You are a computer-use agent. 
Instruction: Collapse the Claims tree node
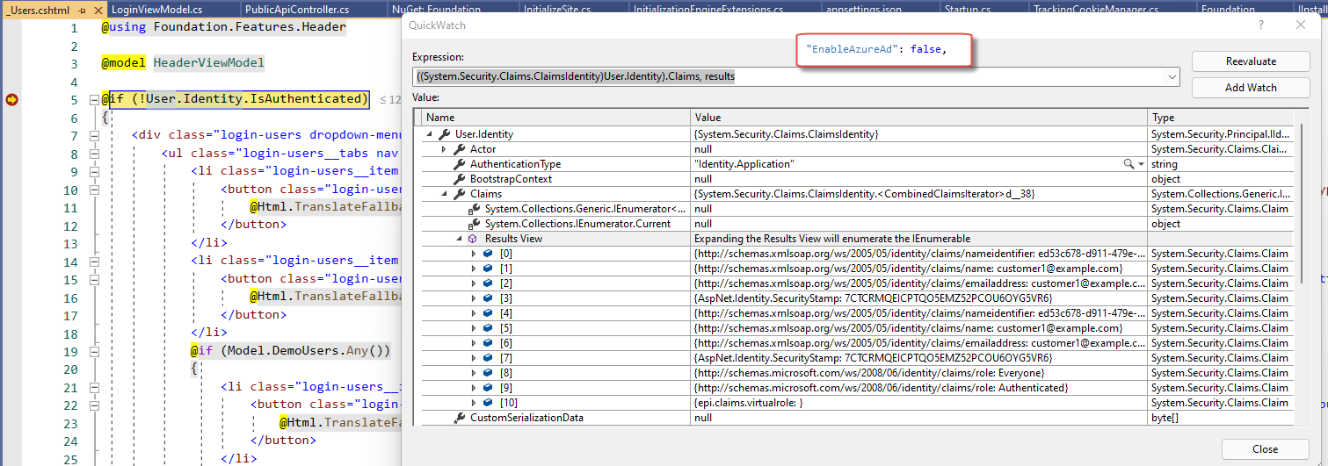coord(444,194)
